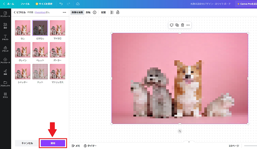Image resolution: width=257 pixels, height=149 pixels.
Task: Click the Canva Pro trial button
Action: pos(246,4)
